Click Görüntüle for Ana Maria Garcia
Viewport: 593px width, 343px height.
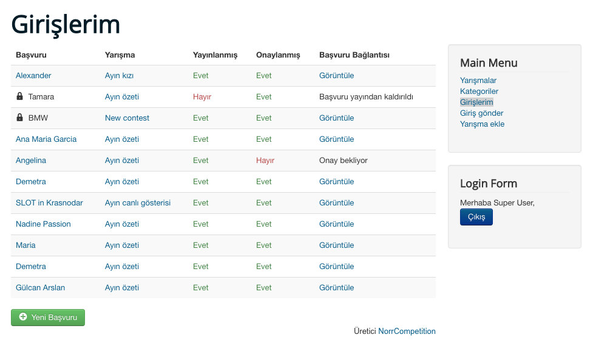tap(336, 139)
